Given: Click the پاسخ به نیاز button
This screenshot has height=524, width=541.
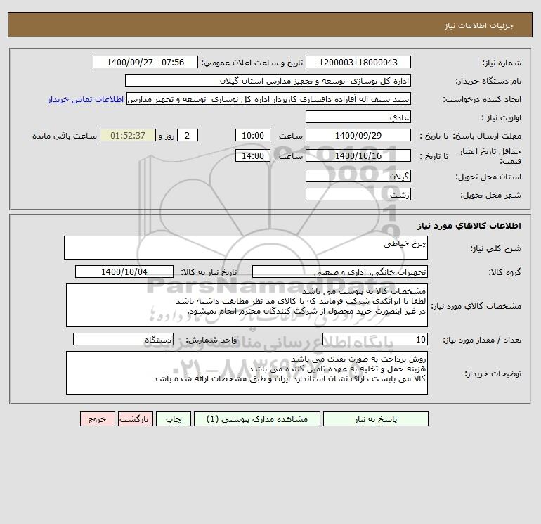Looking at the screenshot, I should [375, 419].
